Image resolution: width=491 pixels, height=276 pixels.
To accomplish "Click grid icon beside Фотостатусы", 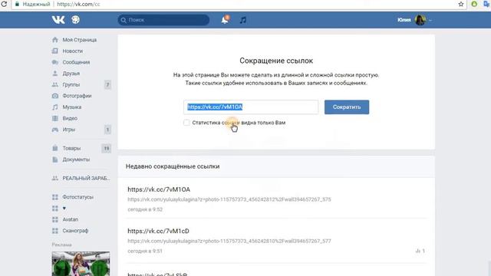I will (x=55, y=197).
